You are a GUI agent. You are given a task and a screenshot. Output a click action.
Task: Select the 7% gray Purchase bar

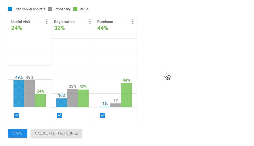click(x=116, y=105)
